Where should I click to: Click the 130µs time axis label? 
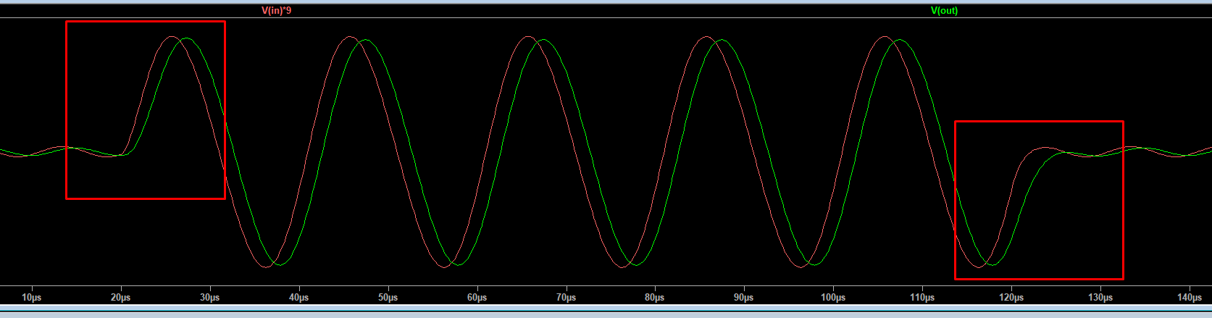point(1100,298)
